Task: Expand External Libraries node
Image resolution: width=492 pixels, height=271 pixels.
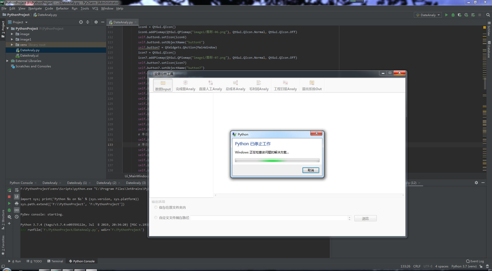Action: pyautogui.click(x=7, y=61)
